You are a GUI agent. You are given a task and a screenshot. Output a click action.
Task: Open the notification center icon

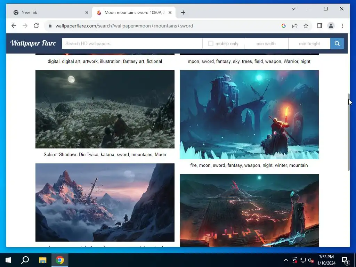pyautogui.click(x=345, y=260)
